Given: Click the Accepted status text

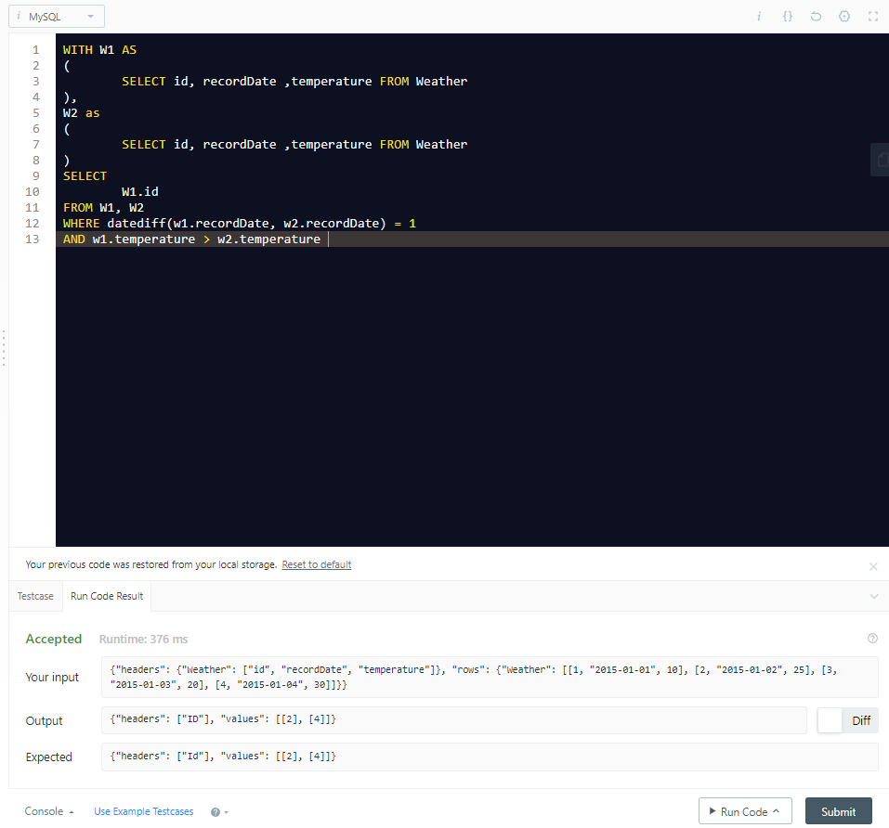Looking at the screenshot, I should point(54,639).
